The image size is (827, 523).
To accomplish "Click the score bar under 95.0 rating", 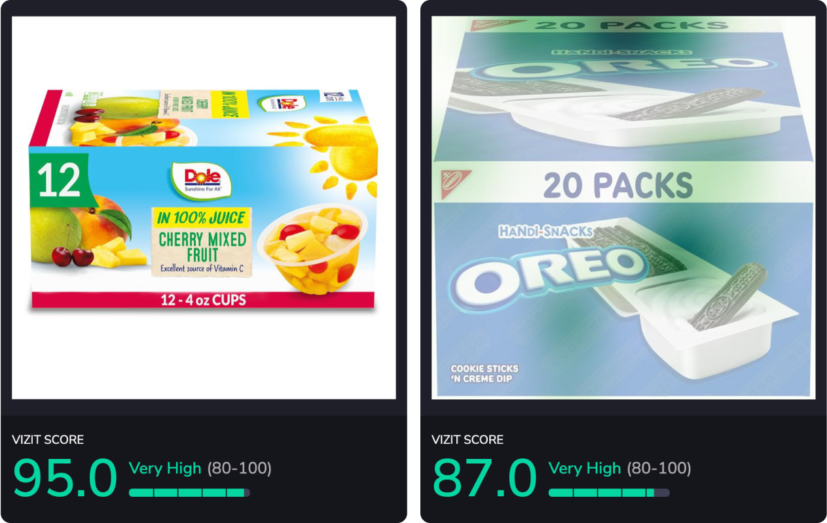I will click(189, 493).
